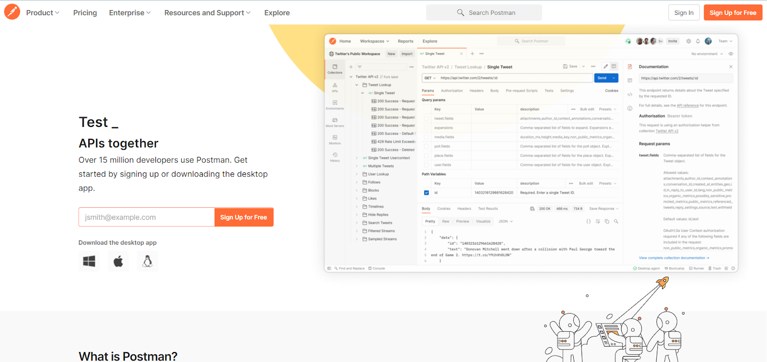767x362 pixels.
Task: Click Sign Up for Free in the header
Action: [x=733, y=12]
